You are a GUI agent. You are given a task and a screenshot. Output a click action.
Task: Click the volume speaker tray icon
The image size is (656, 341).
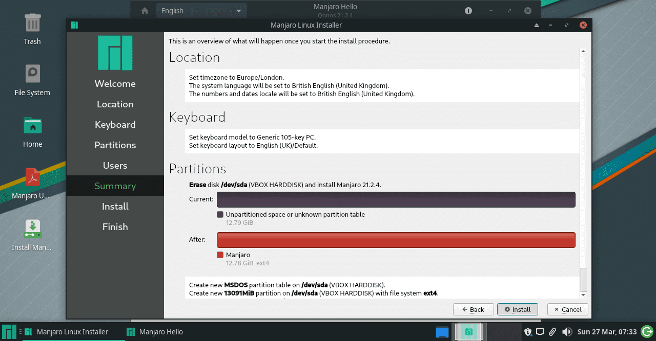566,332
